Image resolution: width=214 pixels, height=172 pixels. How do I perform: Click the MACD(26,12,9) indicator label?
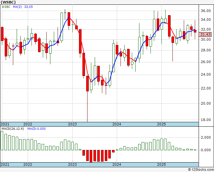(13, 129)
